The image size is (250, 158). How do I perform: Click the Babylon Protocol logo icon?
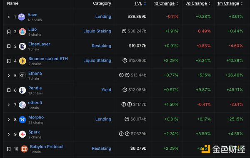pyautogui.click(x=24, y=149)
